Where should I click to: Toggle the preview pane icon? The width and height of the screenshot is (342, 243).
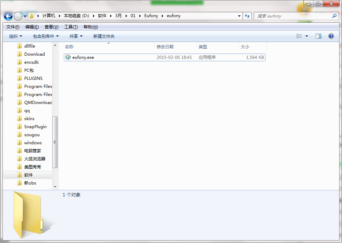tap(318, 36)
